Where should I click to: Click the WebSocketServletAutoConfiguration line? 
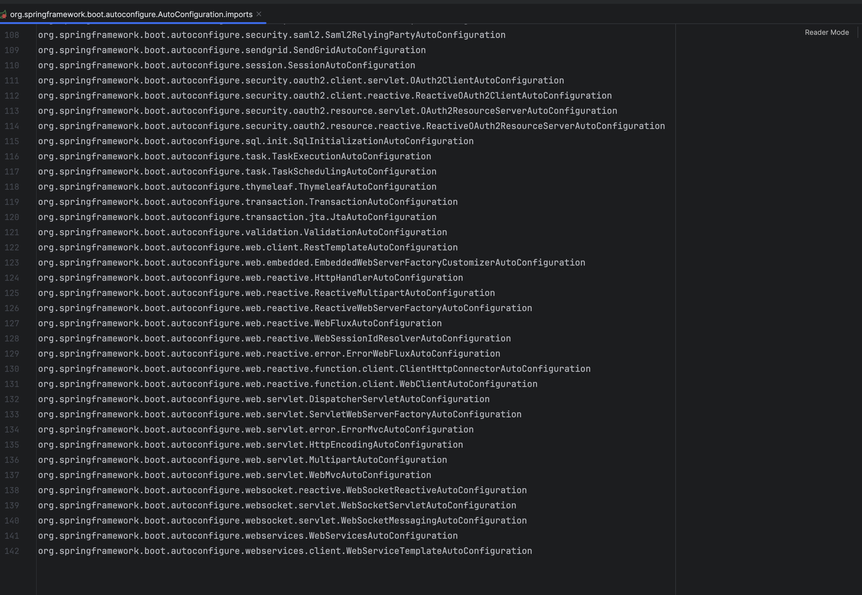[x=277, y=506]
